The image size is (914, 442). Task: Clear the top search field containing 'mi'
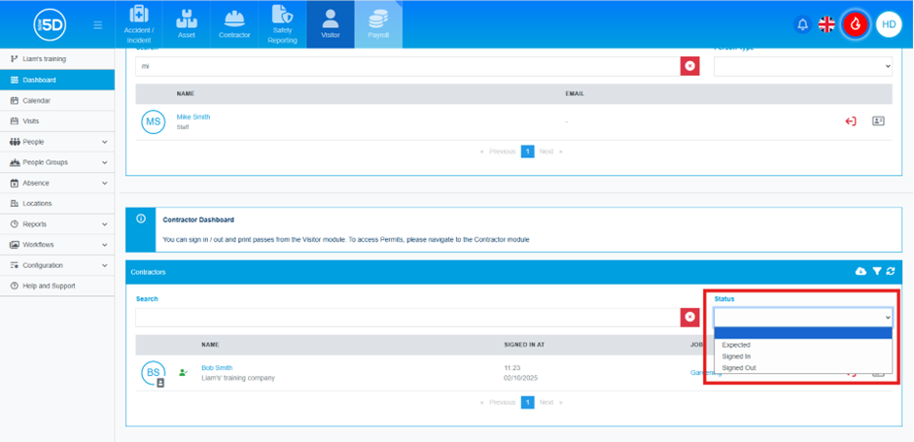coord(689,65)
